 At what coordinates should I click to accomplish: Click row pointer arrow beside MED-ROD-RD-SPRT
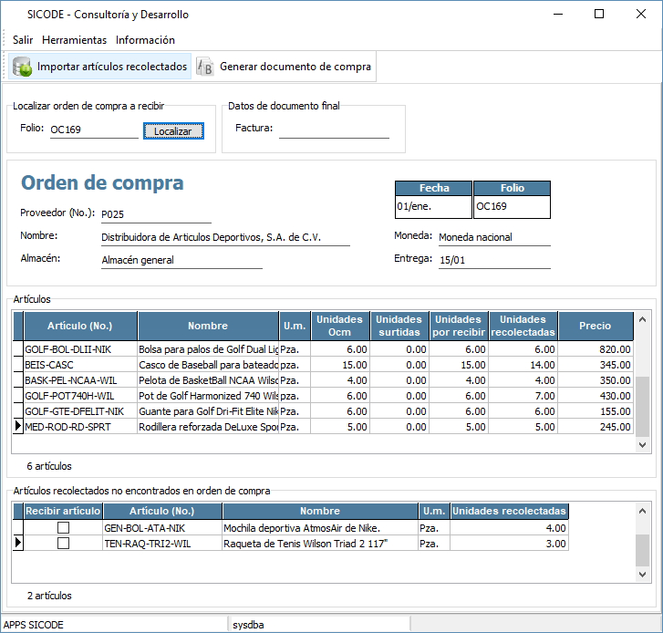pyautogui.click(x=17, y=426)
